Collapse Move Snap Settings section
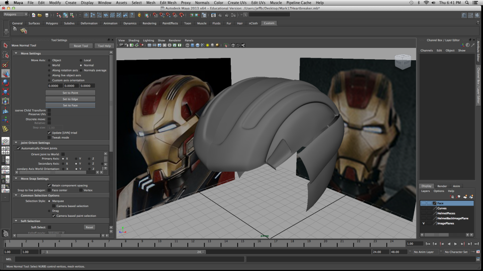 [16, 178]
